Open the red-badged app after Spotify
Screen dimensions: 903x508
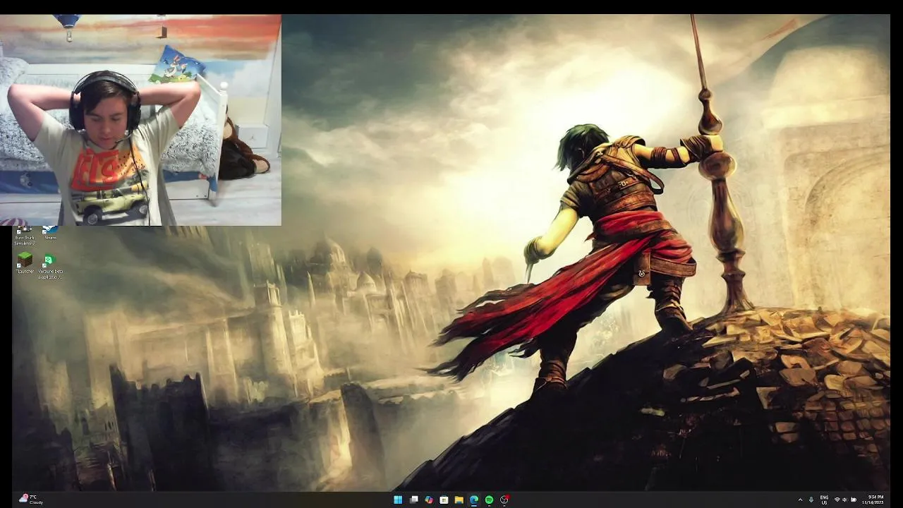(504, 500)
